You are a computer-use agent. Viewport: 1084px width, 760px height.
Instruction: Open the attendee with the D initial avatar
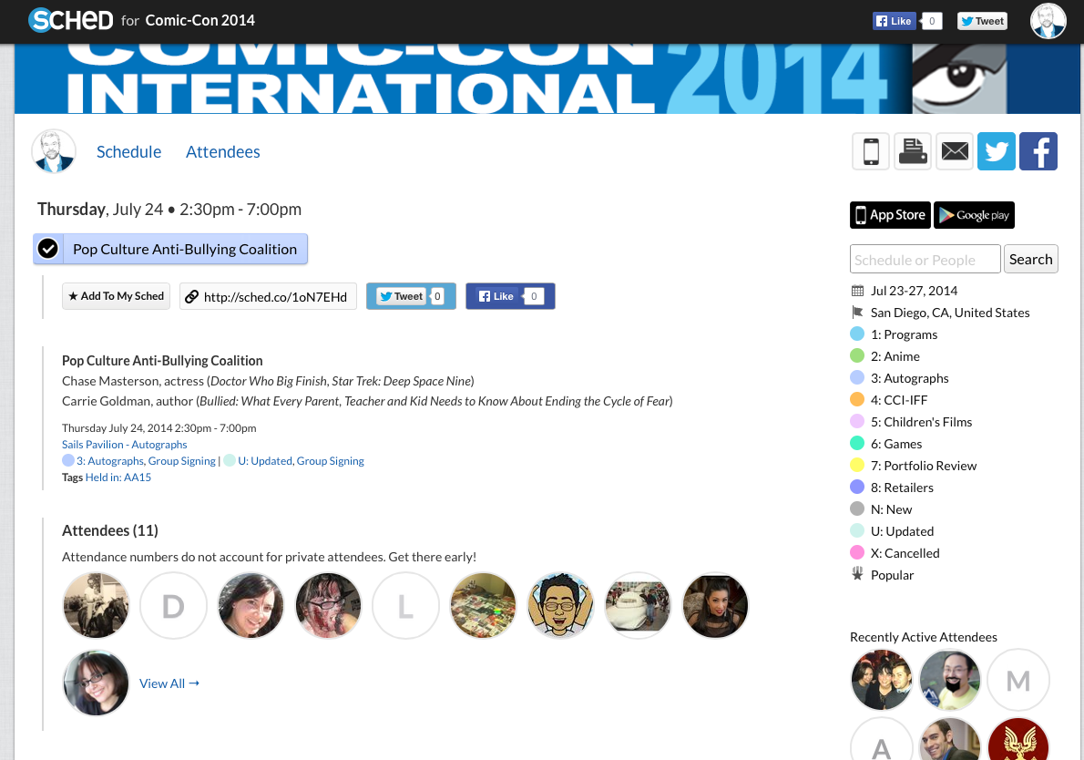click(173, 606)
